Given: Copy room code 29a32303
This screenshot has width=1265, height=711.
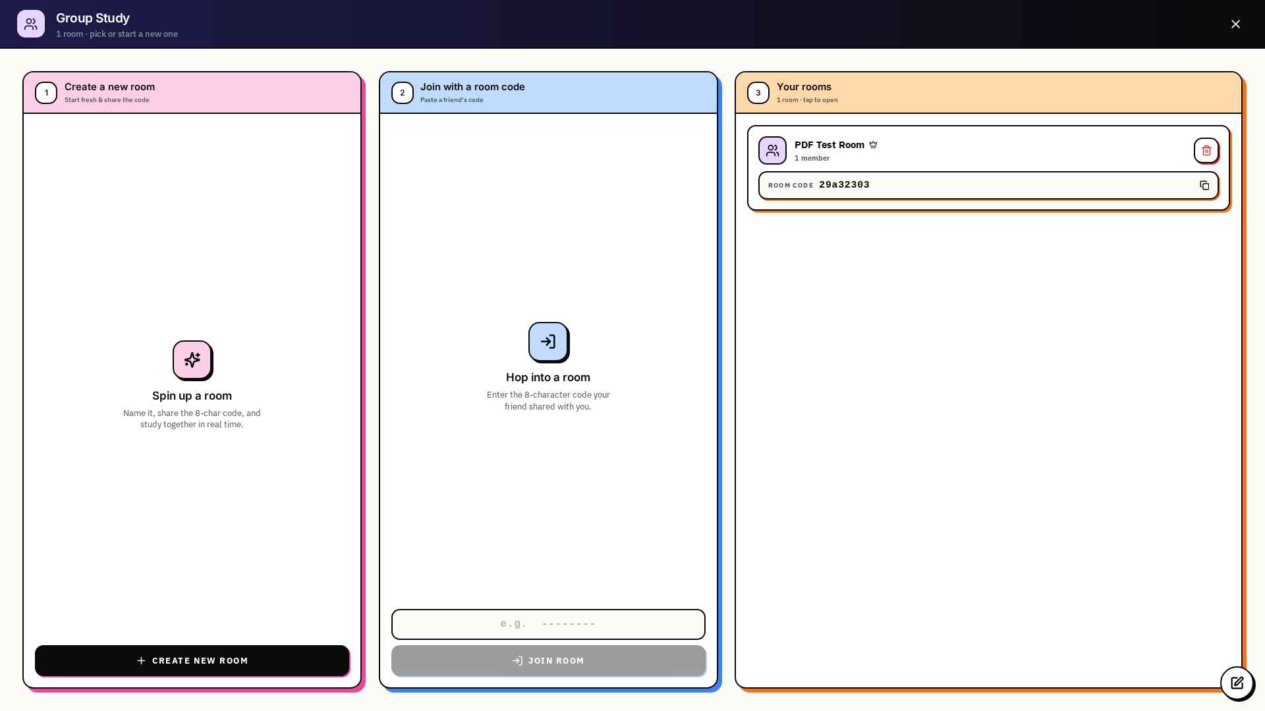Looking at the screenshot, I should pyautogui.click(x=1204, y=185).
